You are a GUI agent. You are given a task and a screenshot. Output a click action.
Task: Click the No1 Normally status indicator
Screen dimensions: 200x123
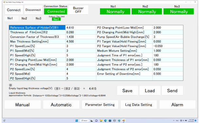click(x=115, y=11)
